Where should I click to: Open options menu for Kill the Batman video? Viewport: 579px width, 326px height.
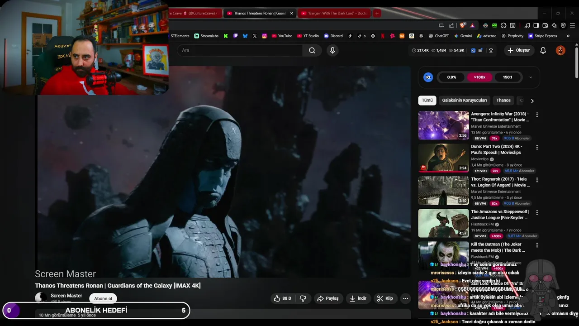[x=537, y=245]
